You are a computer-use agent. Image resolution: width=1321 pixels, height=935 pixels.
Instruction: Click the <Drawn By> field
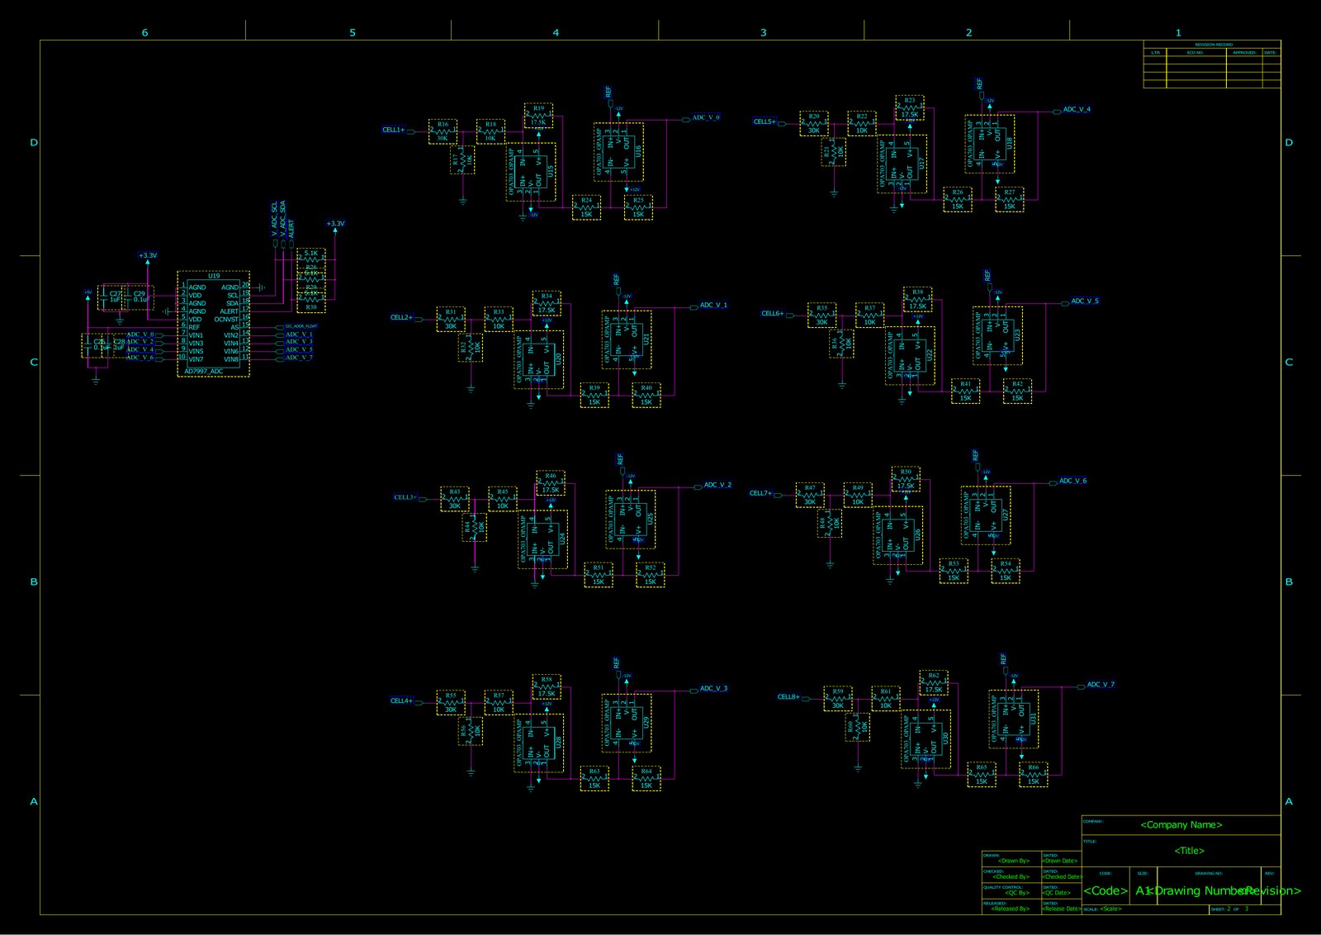tap(1013, 861)
